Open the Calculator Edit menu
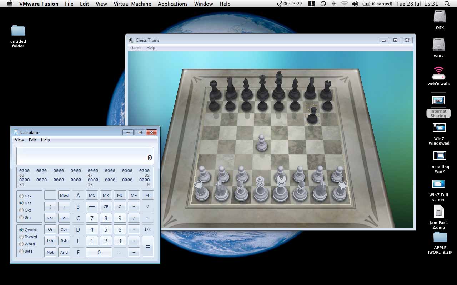 coord(32,140)
